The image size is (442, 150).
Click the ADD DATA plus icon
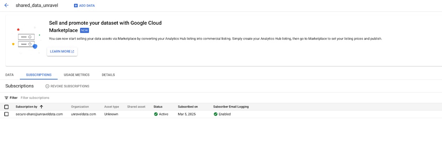[x=76, y=6]
